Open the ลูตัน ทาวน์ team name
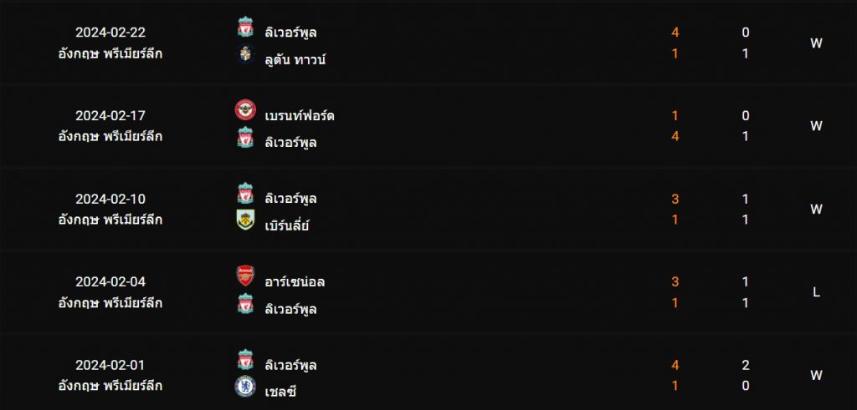This screenshot has height=410, width=857. coord(295,59)
